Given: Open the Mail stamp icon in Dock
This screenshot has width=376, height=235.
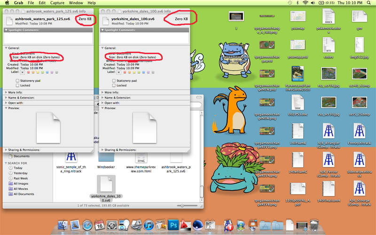Looking at the screenshot, I should (75, 225).
